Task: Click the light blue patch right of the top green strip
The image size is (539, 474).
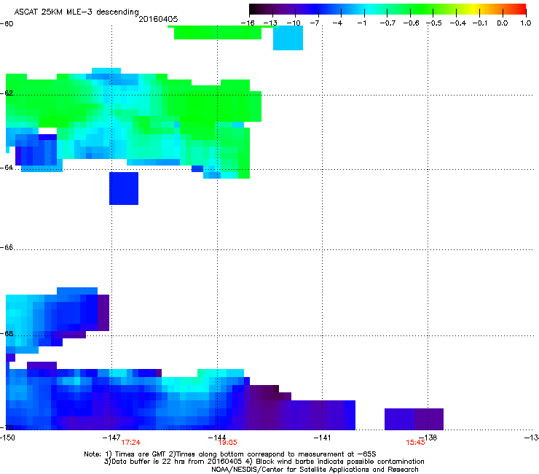Action: pos(288,38)
